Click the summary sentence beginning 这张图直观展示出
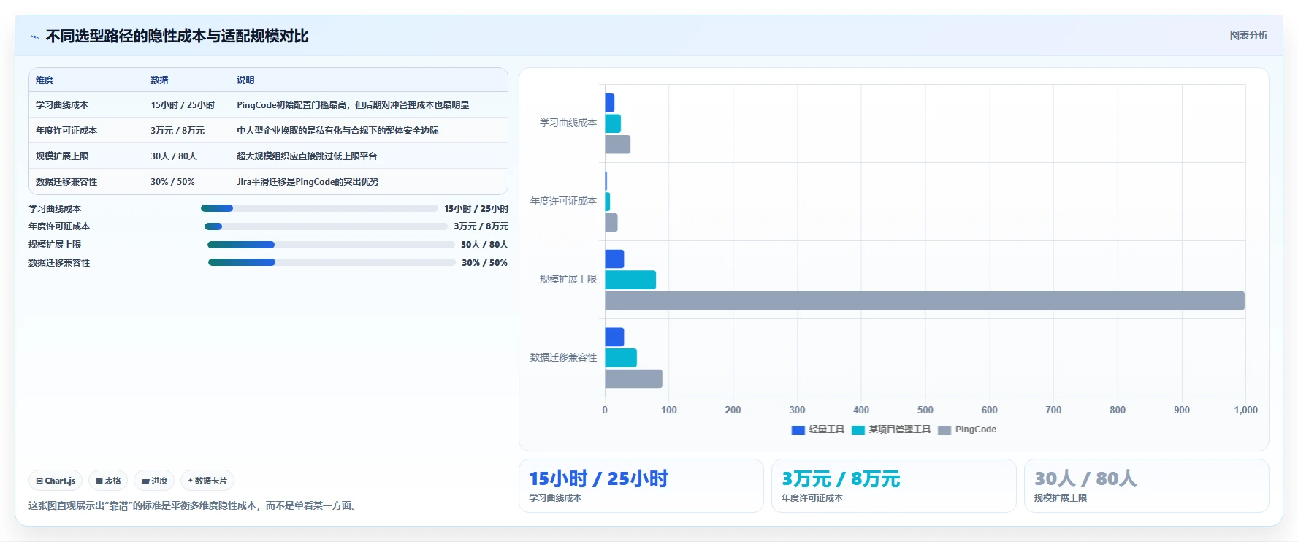This screenshot has width=1298, height=542. (x=194, y=505)
